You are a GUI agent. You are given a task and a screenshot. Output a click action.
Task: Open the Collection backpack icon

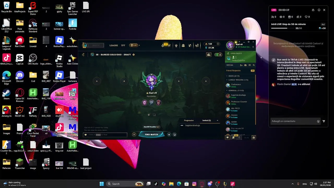click(x=183, y=45)
